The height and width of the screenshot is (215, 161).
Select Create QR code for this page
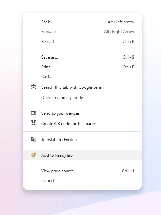pyautogui.click(x=82, y=124)
